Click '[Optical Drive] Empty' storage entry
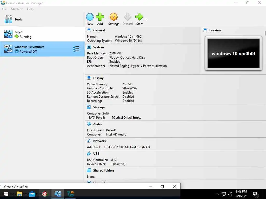 coord(127,118)
